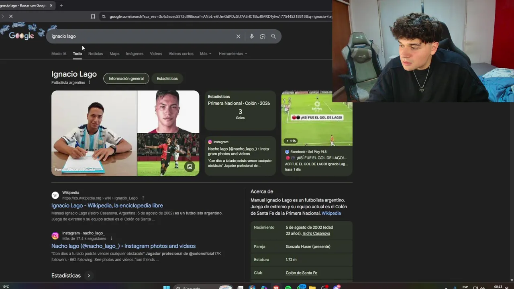Viewport: 514px width, 289px height.
Task: Click the Gonzalo Huser (presente) value
Action: [308, 246]
